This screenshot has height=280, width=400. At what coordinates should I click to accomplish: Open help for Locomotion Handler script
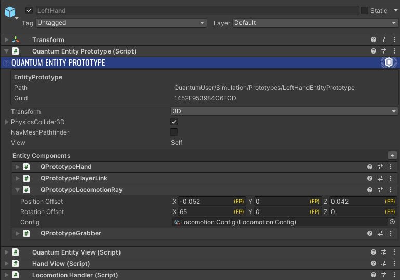(374, 275)
